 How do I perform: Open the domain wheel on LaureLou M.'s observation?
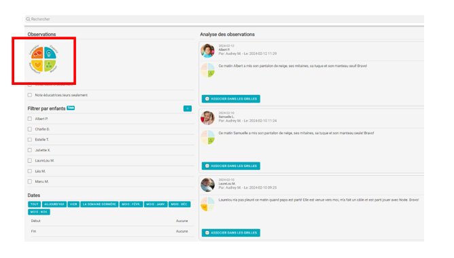tap(208, 204)
